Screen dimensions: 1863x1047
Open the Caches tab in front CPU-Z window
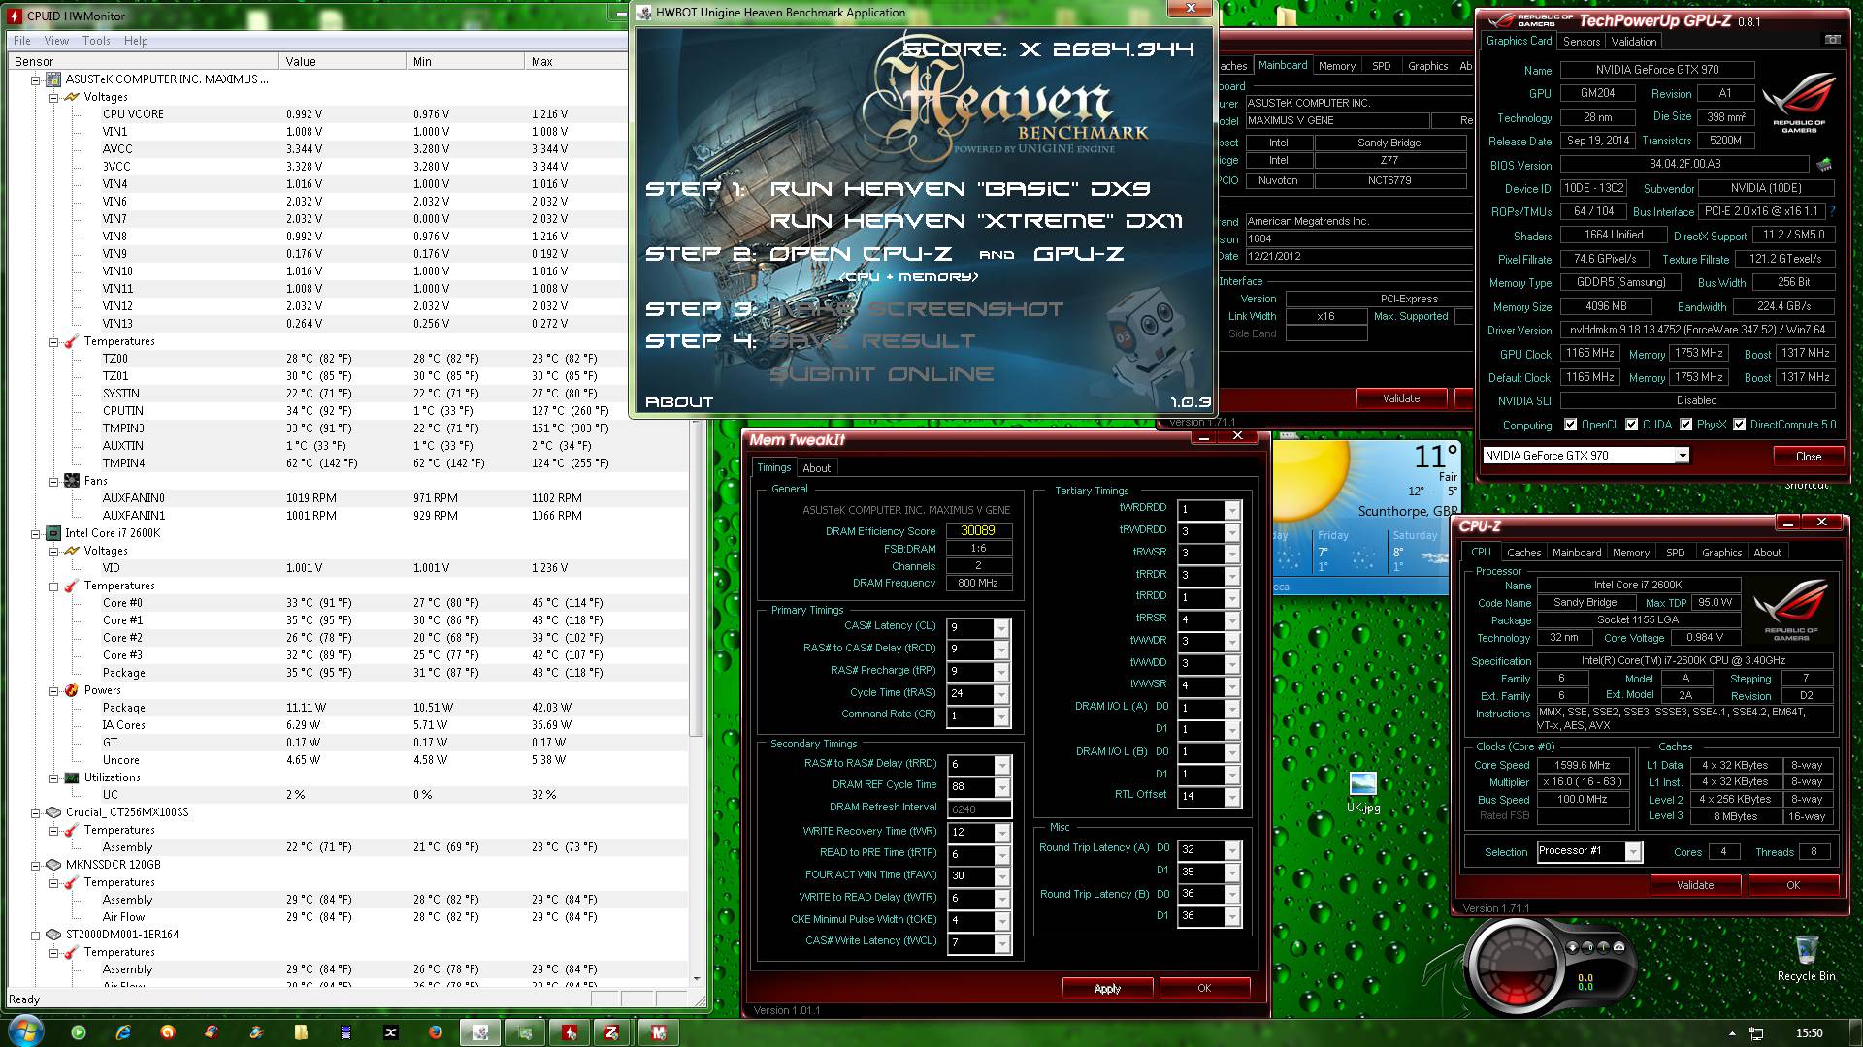pyautogui.click(x=1523, y=553)
